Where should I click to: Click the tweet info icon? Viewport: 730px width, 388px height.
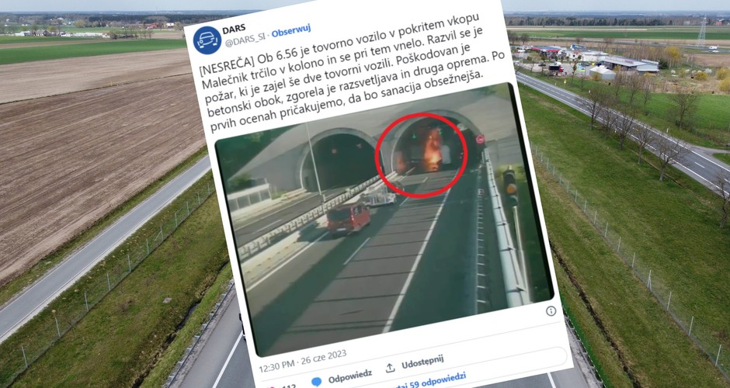[551, 311]
